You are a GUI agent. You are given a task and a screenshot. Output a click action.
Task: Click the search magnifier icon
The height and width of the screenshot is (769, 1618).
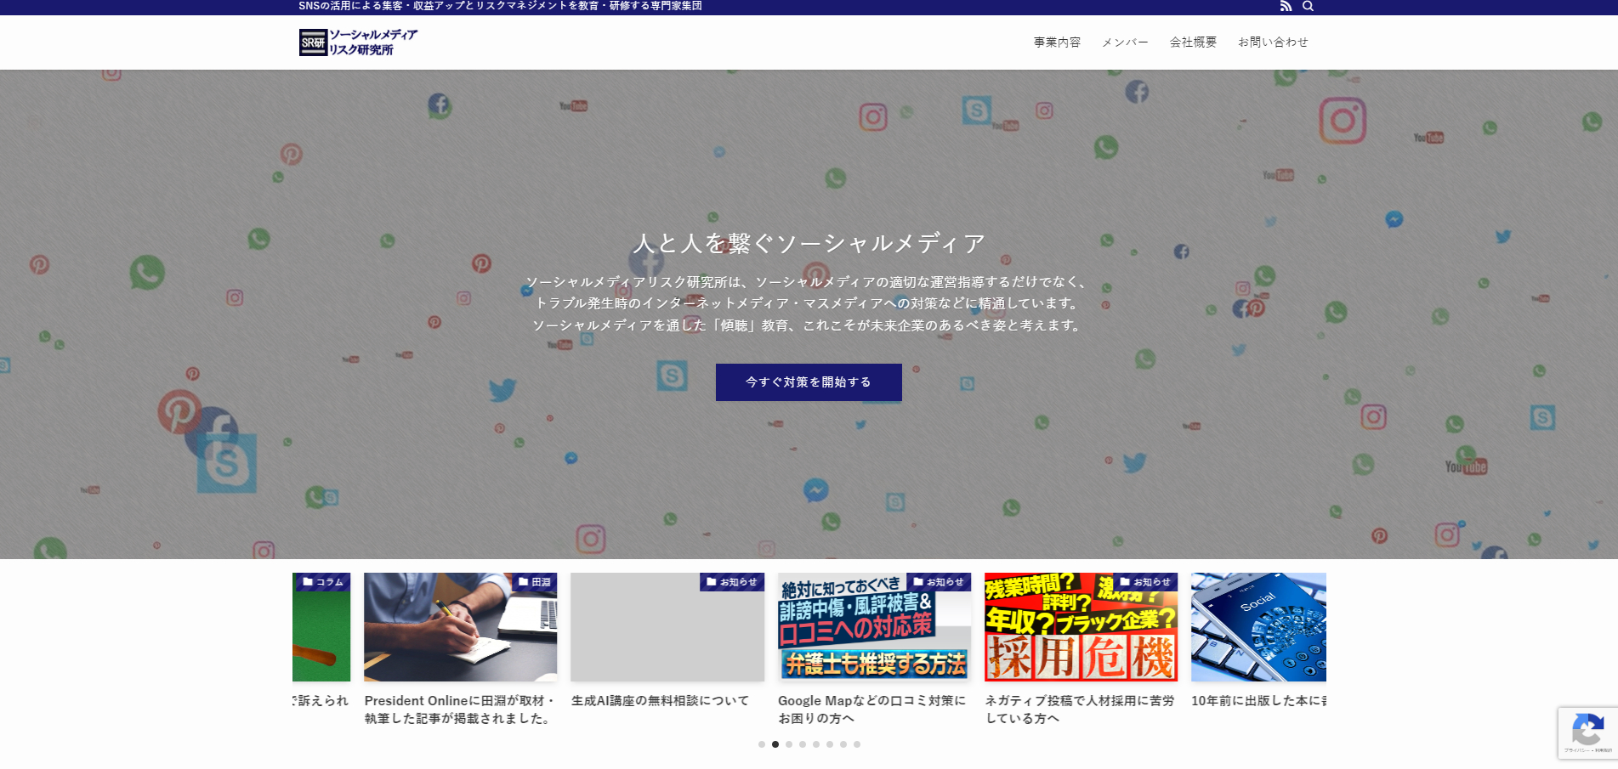[1308, 6]
